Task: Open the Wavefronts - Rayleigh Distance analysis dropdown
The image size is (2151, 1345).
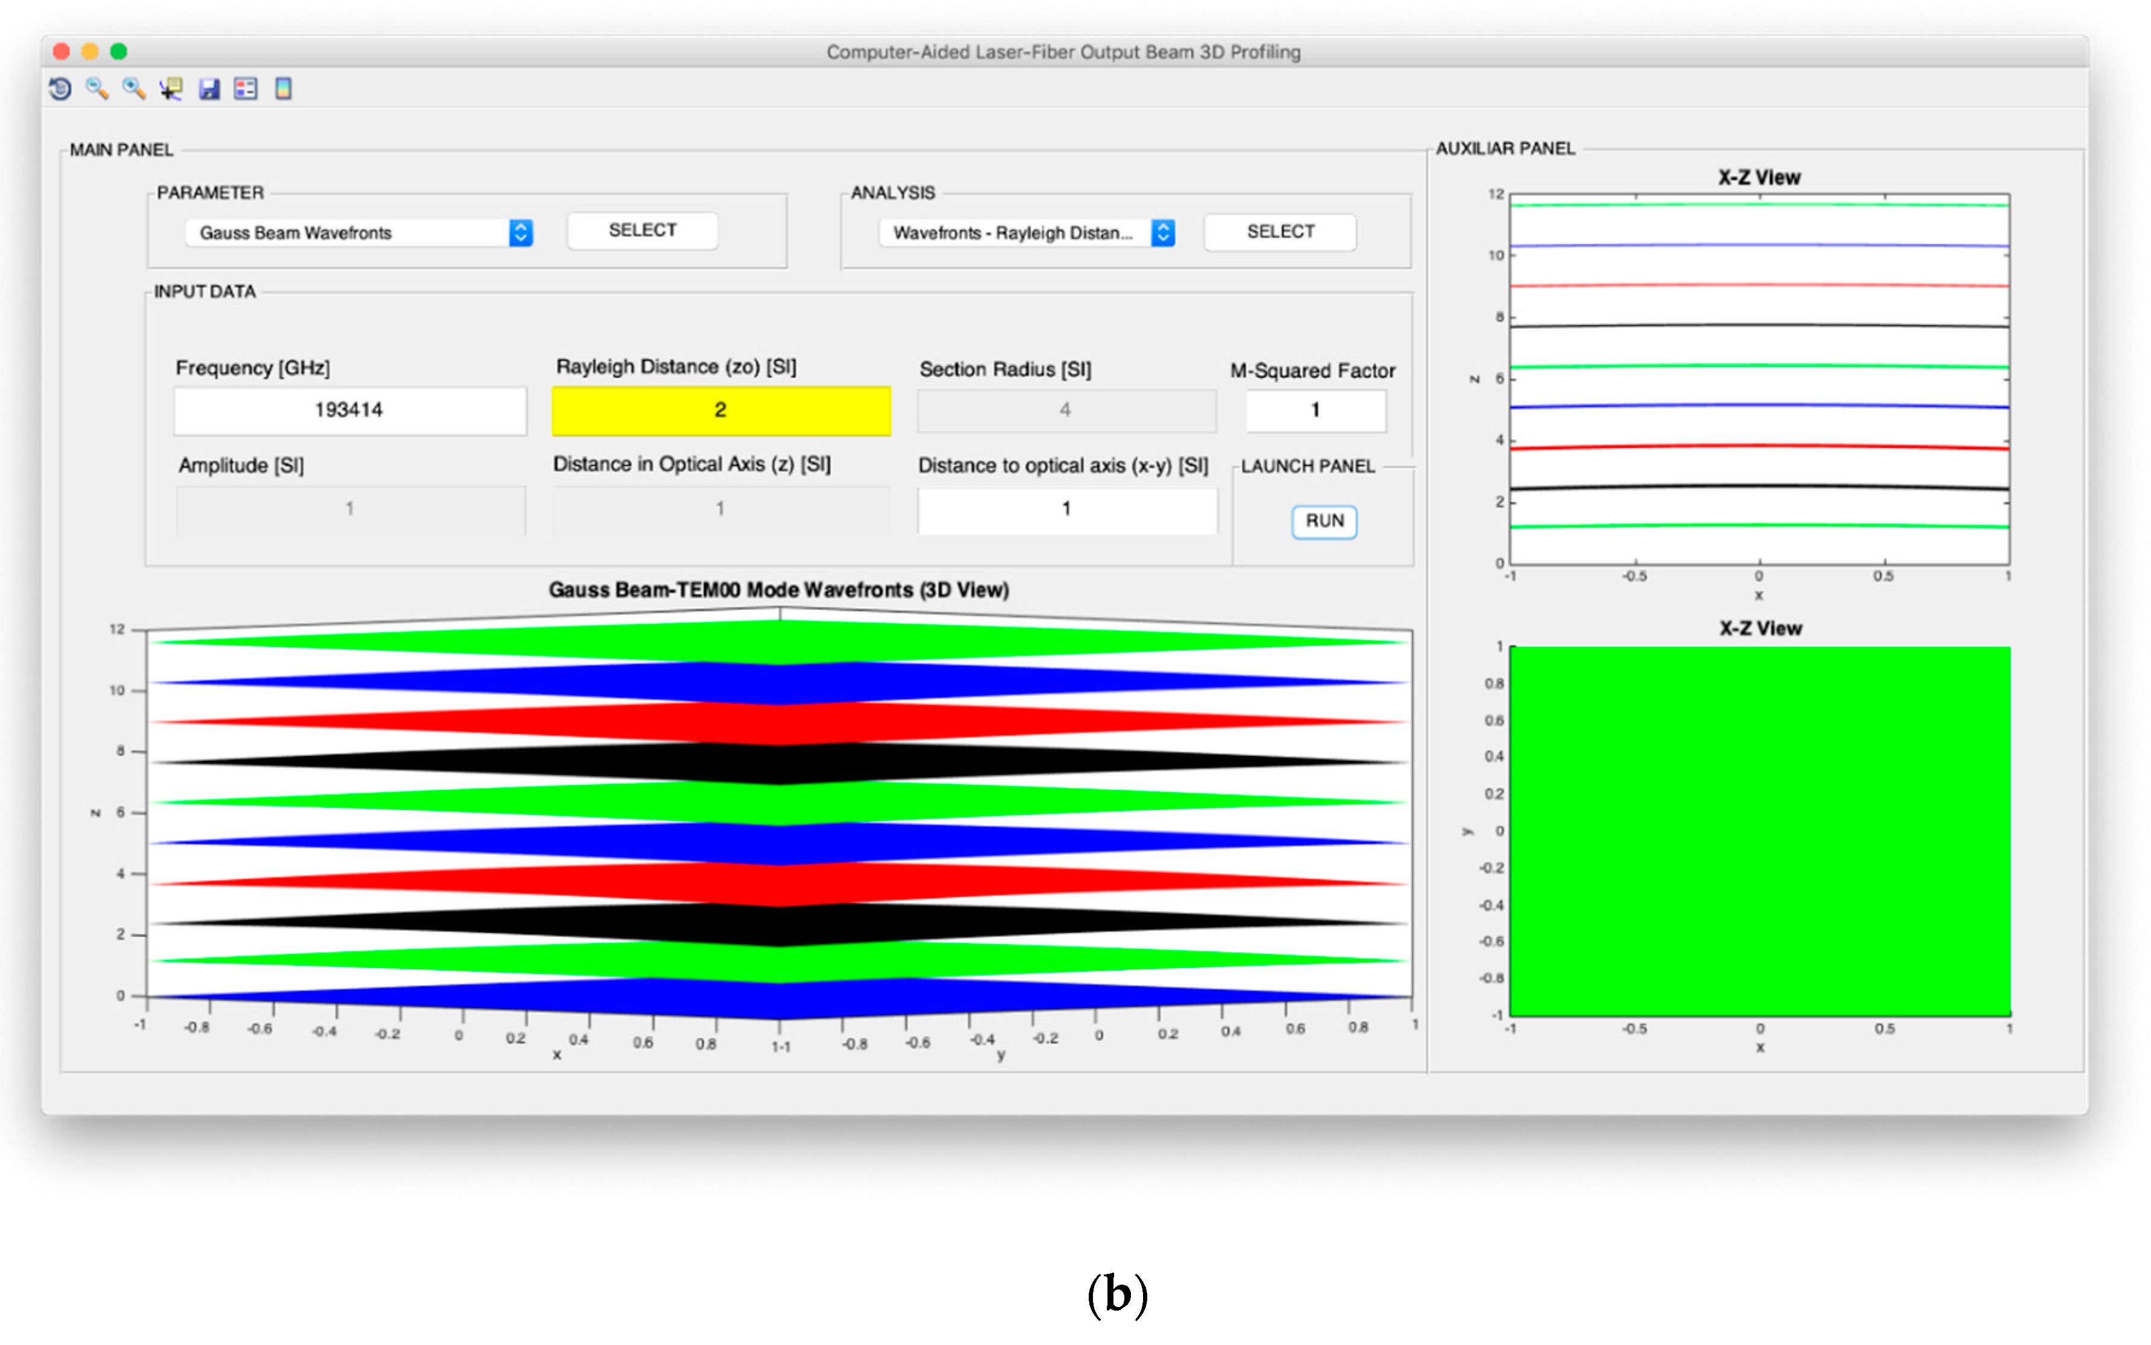Action: coord(1027,233)
